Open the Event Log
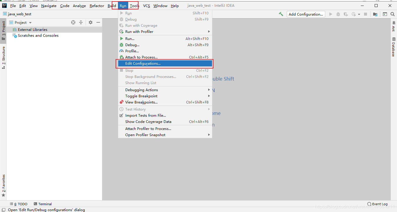Screen dimensions: 397x212 [x=378, y=204]
